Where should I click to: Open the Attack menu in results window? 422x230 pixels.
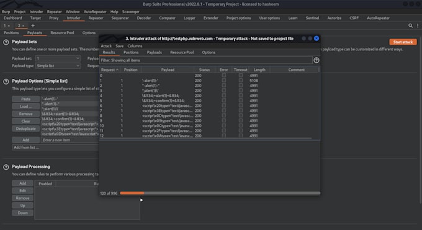[x=106, y=46]
